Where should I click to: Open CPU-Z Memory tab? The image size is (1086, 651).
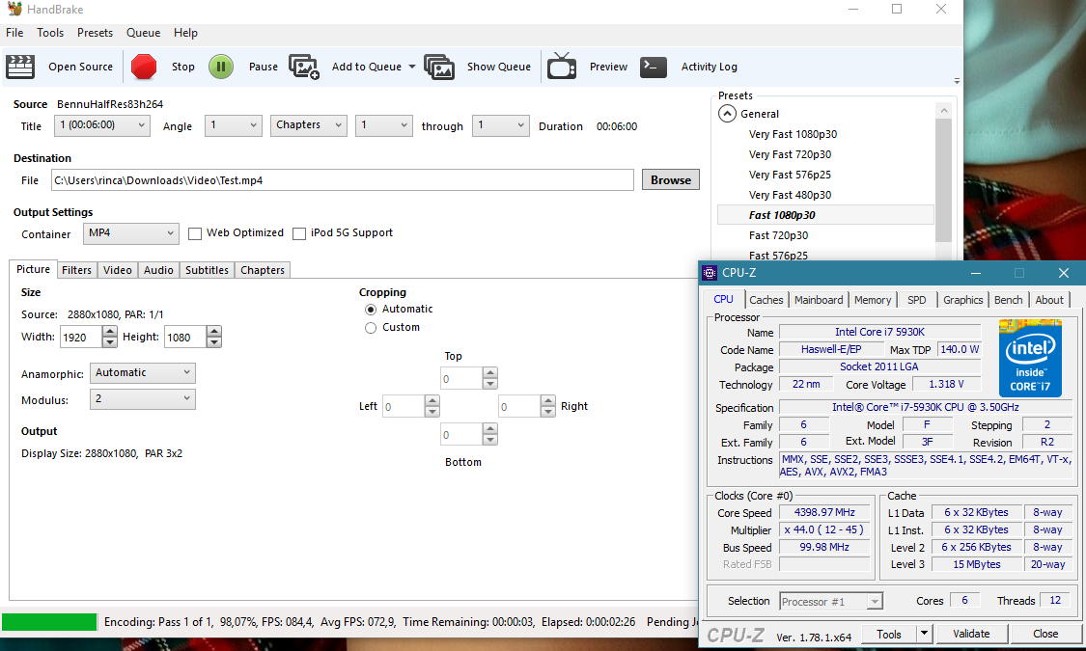click(x=873, y=300)
